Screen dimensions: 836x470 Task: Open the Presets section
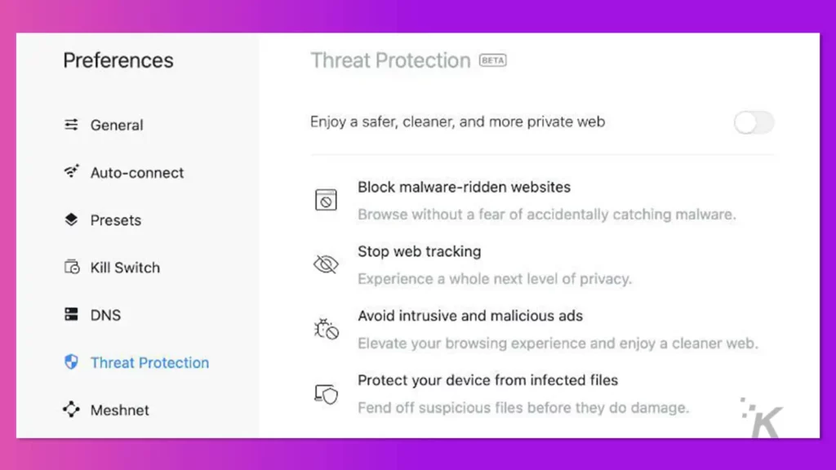click(x=116, y=220)
